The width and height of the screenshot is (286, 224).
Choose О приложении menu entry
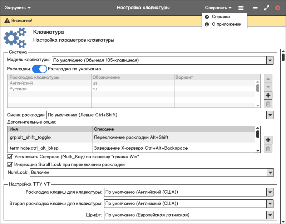(226, 24)
